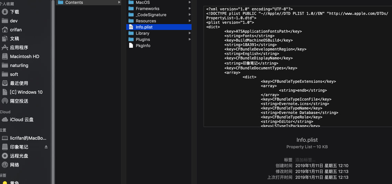Open iCloud 云盘 cloud icon
Screen dimensions: 392x184
pos(5,119)
